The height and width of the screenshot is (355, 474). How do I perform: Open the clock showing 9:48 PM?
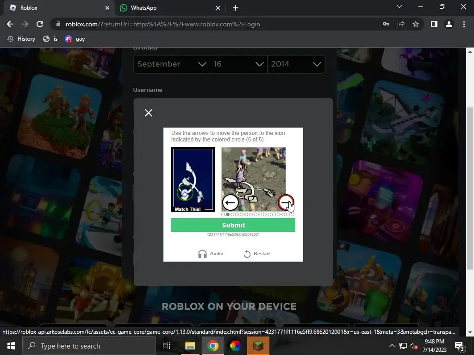434,346
